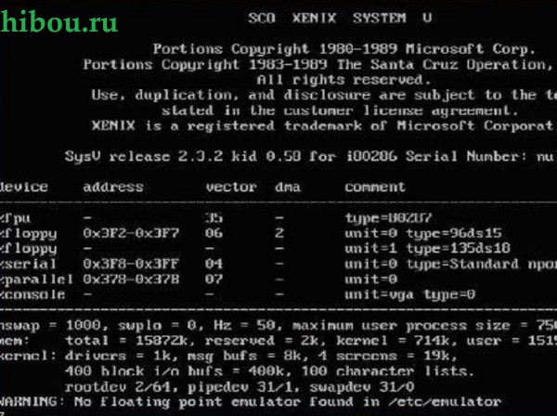
Task: Click the "console" device name
Action: 34,294
